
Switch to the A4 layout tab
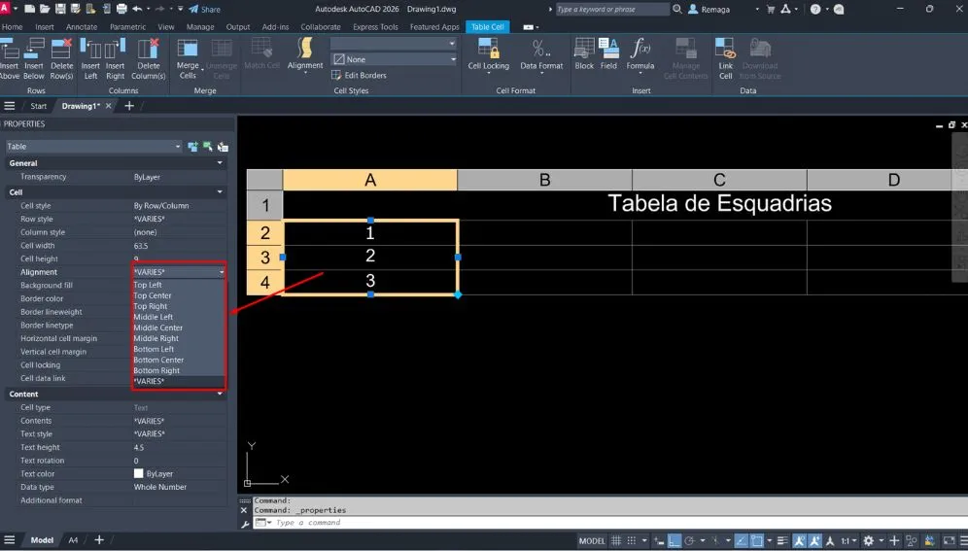tap(73, 540)
